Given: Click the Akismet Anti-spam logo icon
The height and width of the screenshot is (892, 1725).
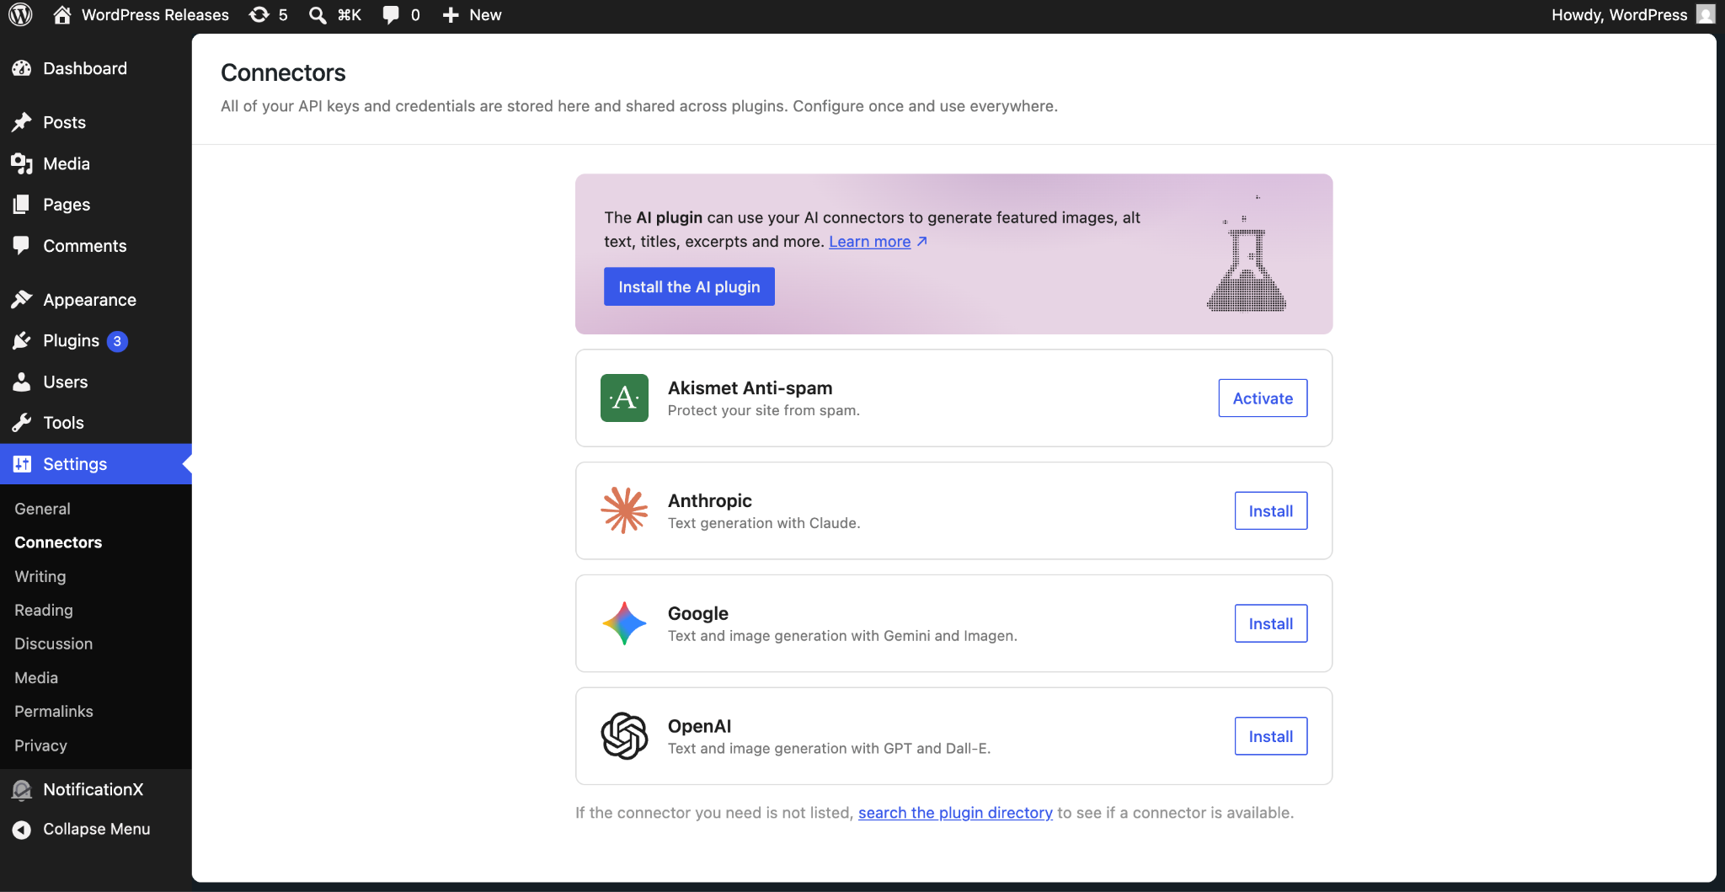Looking at the screenshot, I should (624, 398).
